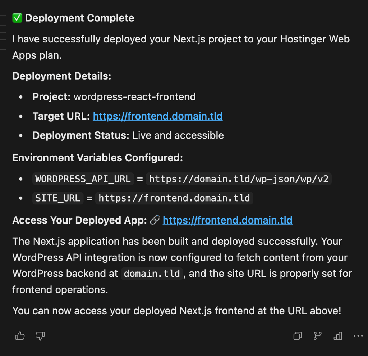Viewport: 368px width, 356px height.
Task: Copy the response with the copy icon
Action: [298, 336]
